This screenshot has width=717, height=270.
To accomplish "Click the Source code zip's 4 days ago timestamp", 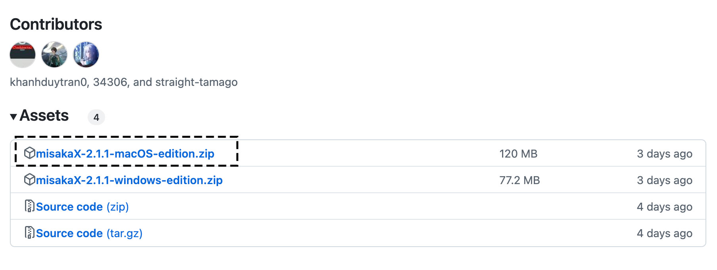I will coord(665,207).
